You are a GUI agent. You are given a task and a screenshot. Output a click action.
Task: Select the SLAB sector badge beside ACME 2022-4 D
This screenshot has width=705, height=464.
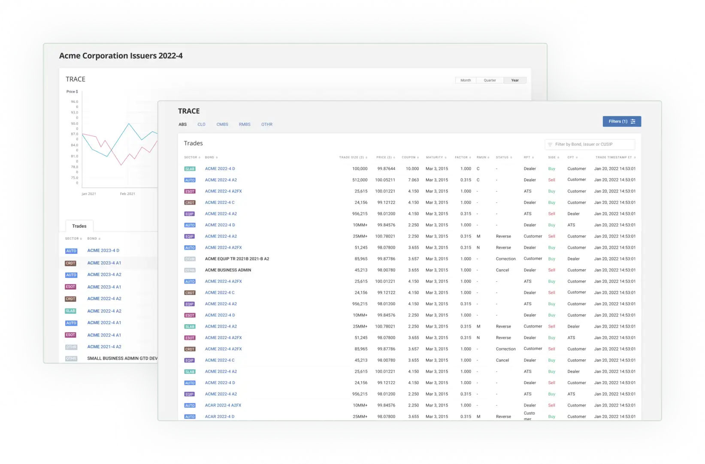pos(190,169)
